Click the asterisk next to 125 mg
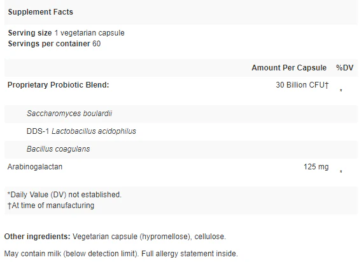 click(x=341, y=172)
